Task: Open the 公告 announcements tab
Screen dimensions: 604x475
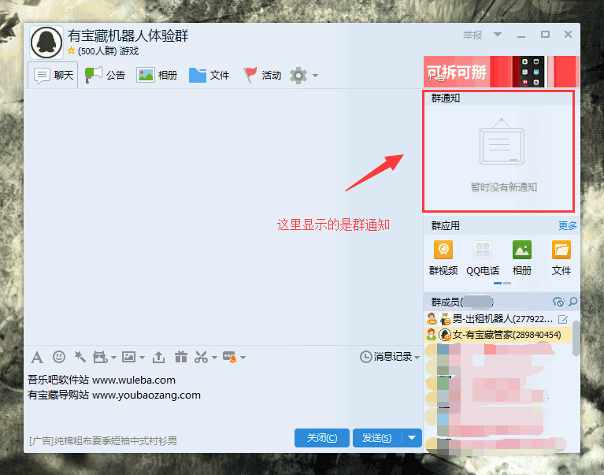Action: point(105,75)
